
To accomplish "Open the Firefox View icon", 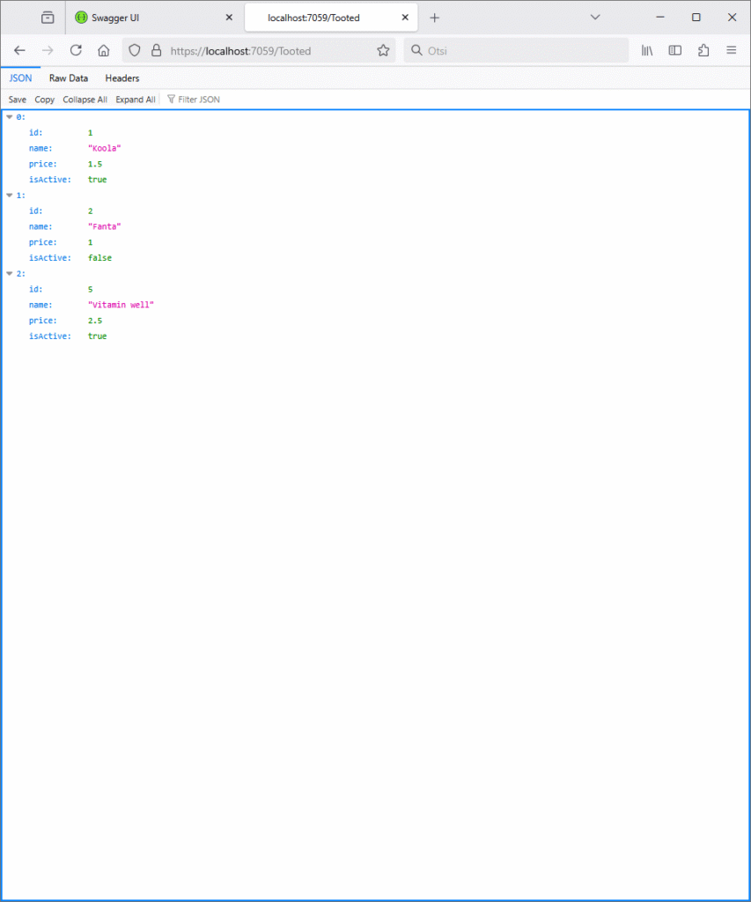I will 47,18.
